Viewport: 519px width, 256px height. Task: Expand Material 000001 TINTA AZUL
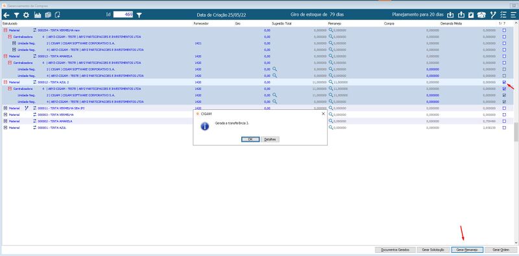(5, 127)
